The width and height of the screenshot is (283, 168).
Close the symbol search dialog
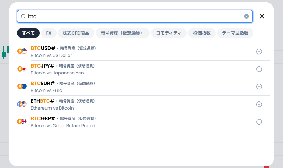pyautogui.click(x=262, y=16)
